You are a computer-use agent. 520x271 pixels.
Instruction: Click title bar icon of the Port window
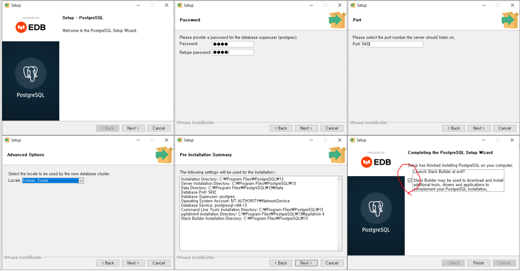coord(353,6)
